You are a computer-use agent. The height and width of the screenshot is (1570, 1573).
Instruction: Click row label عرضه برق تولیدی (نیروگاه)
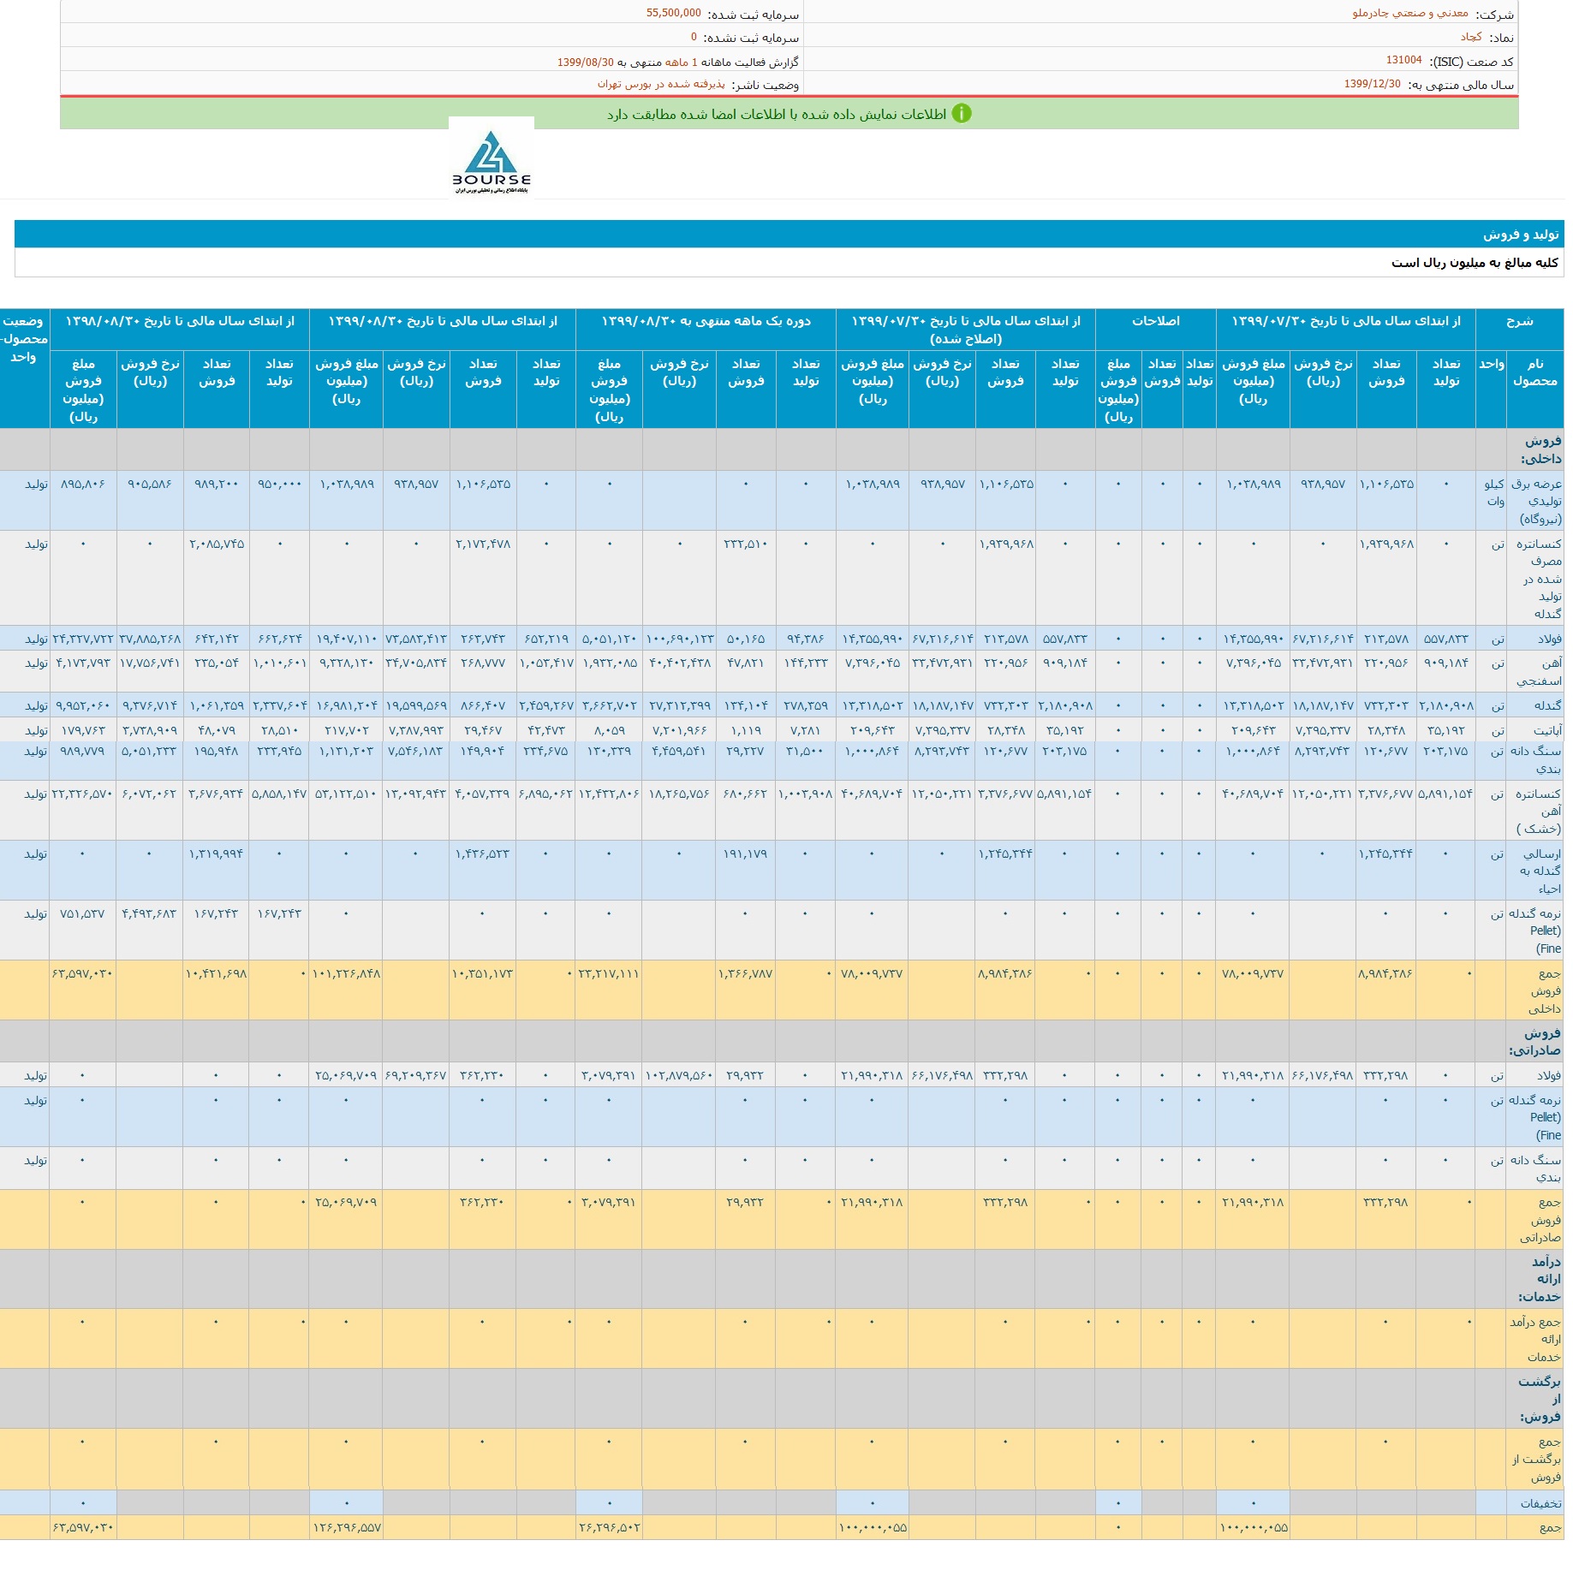(1535, 501)
